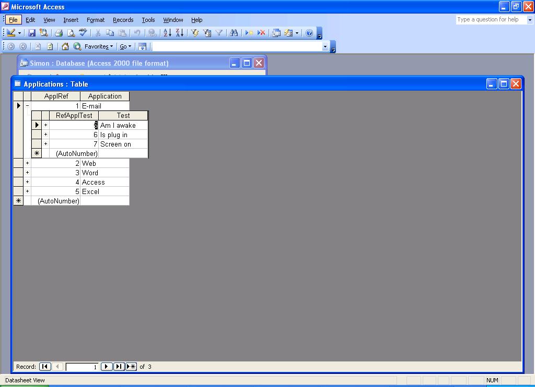Expand the Web row subdatasheet

click(27, 163)
